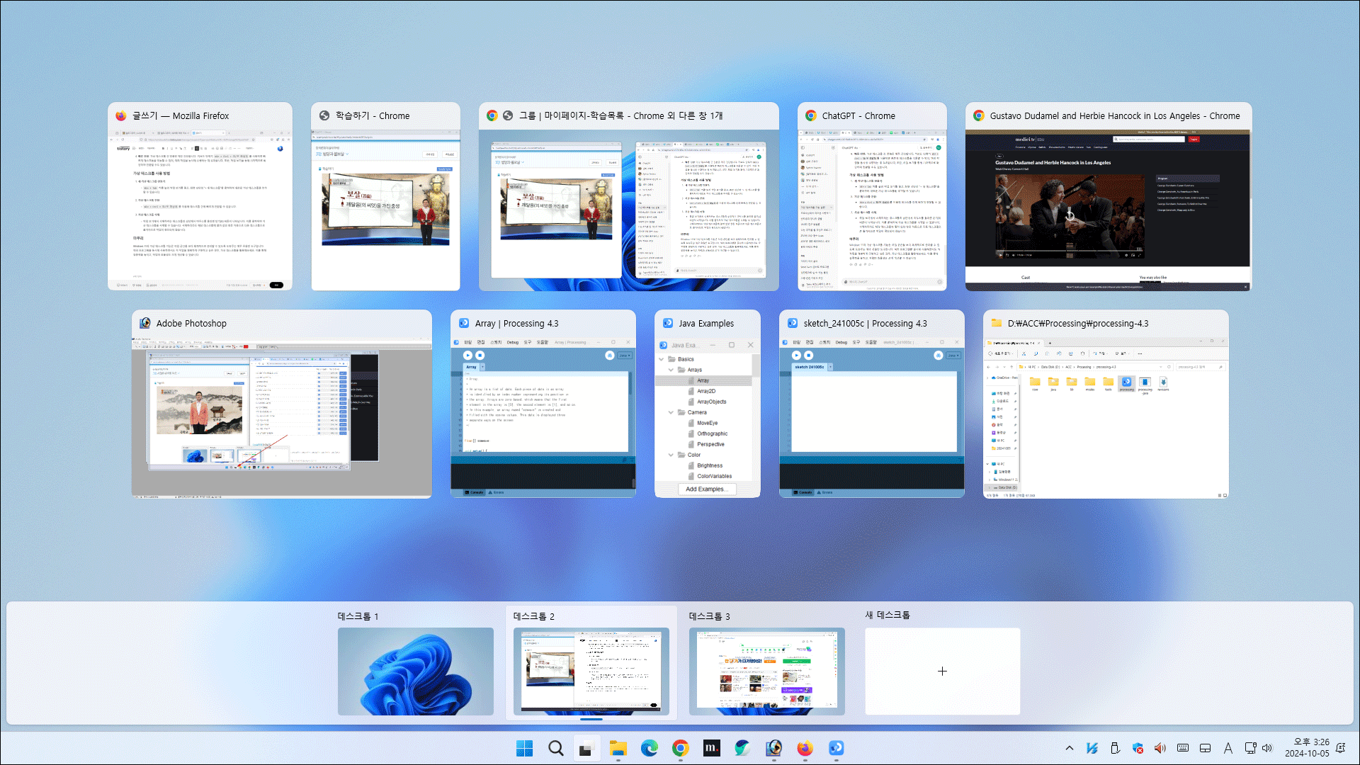Viewport: 1360px width, 765px height.
Task: Open the clock and date flyout
Action: pos(1307,748)
